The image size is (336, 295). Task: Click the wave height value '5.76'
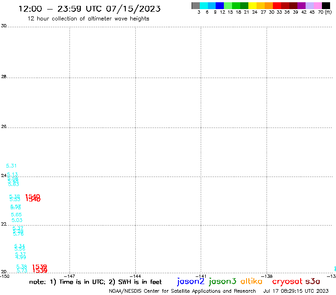pos(18,234)
